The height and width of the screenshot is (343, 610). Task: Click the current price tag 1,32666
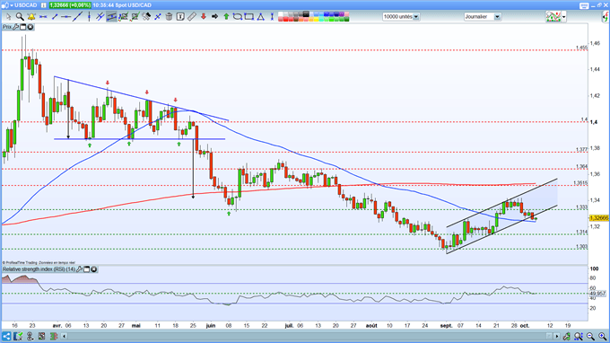(598, 218)
